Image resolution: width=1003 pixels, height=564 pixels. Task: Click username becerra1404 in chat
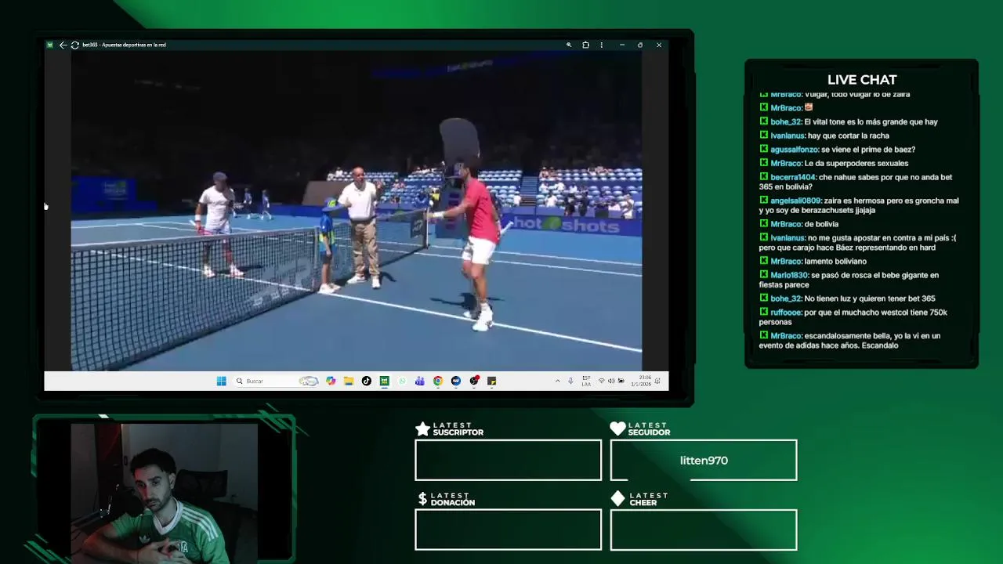click(793, 177)
